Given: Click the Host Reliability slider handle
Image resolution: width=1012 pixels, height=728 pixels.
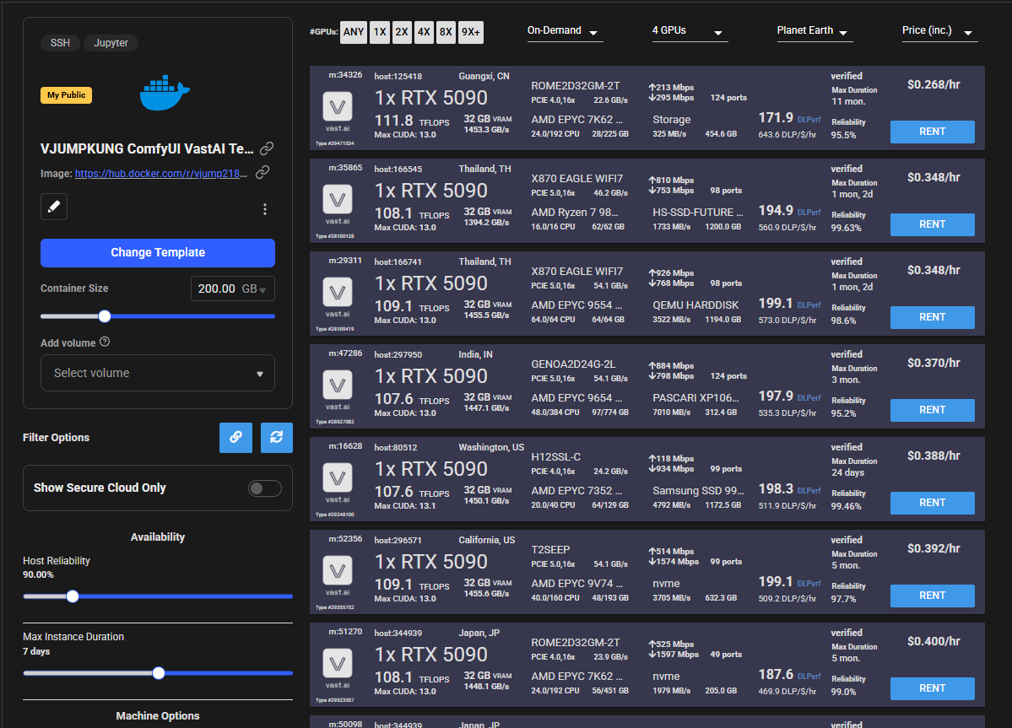Looking at the screenshot, I should [x=73, y=596].
